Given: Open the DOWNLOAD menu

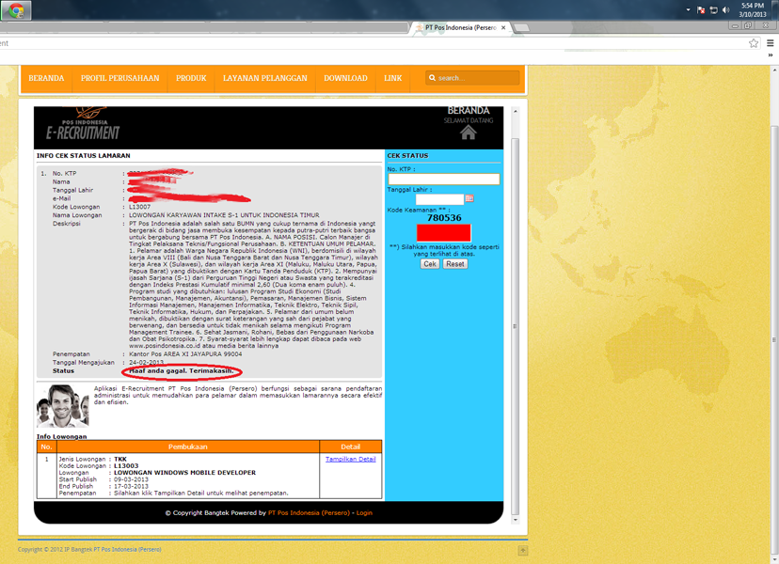Looking at the screenshot, I should (x=346, y=78).
